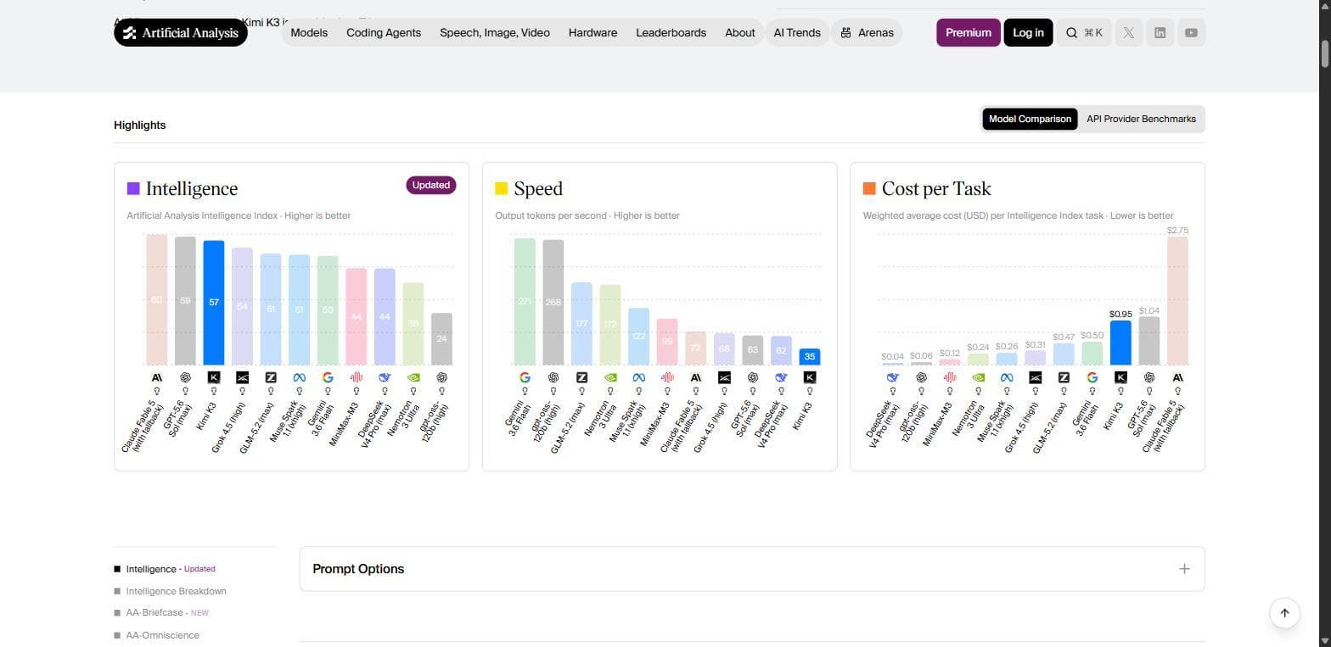Click the scroll-to-top arrow button
This screenshot has width=1331, height=647.
coord(1284,613)
